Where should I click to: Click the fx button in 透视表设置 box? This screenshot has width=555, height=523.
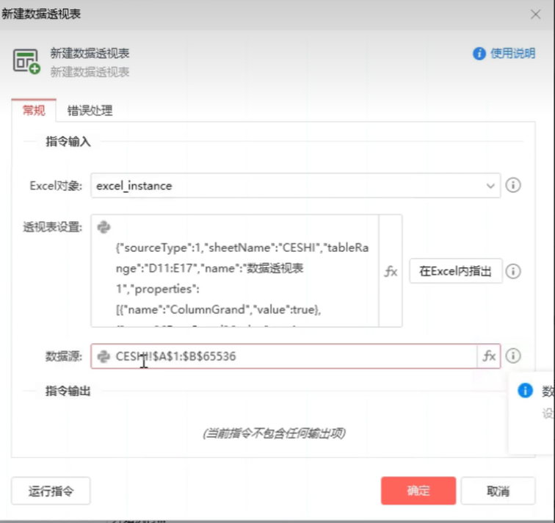tap(391, 271)
